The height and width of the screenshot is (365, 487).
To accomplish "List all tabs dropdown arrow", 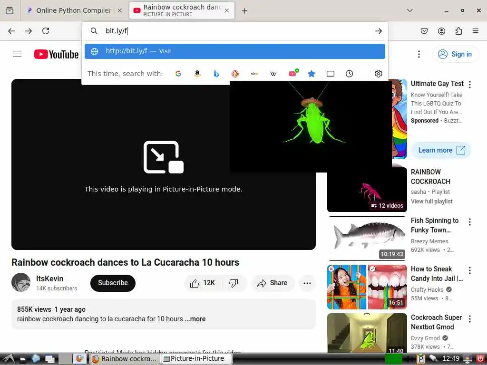I will [x=410, y=10].
